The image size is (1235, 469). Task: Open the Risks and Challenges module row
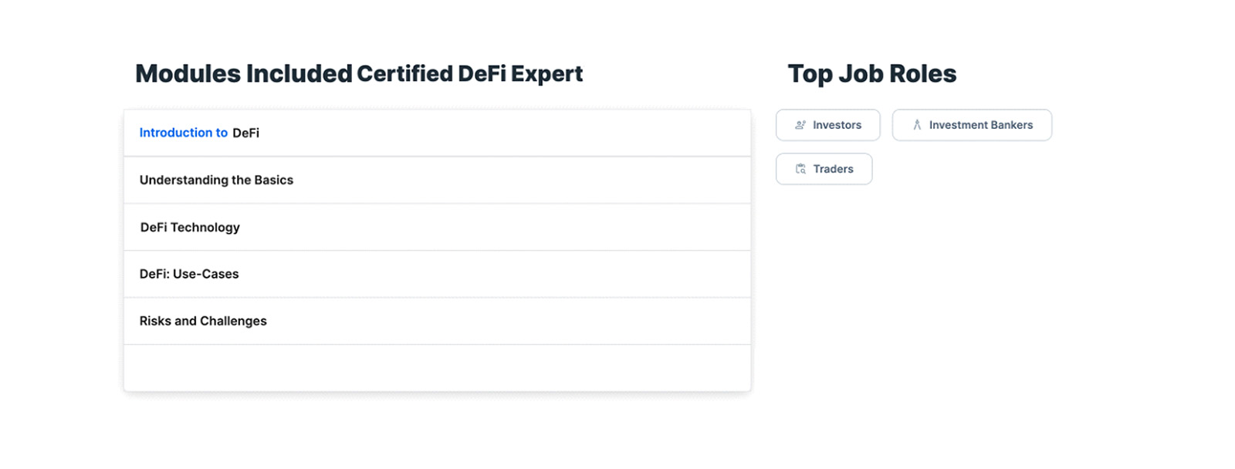click(437, 321)
